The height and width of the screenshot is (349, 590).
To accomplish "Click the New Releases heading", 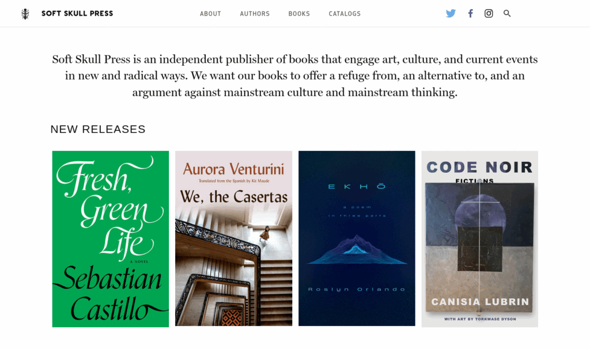I will (x=98, y=129).
